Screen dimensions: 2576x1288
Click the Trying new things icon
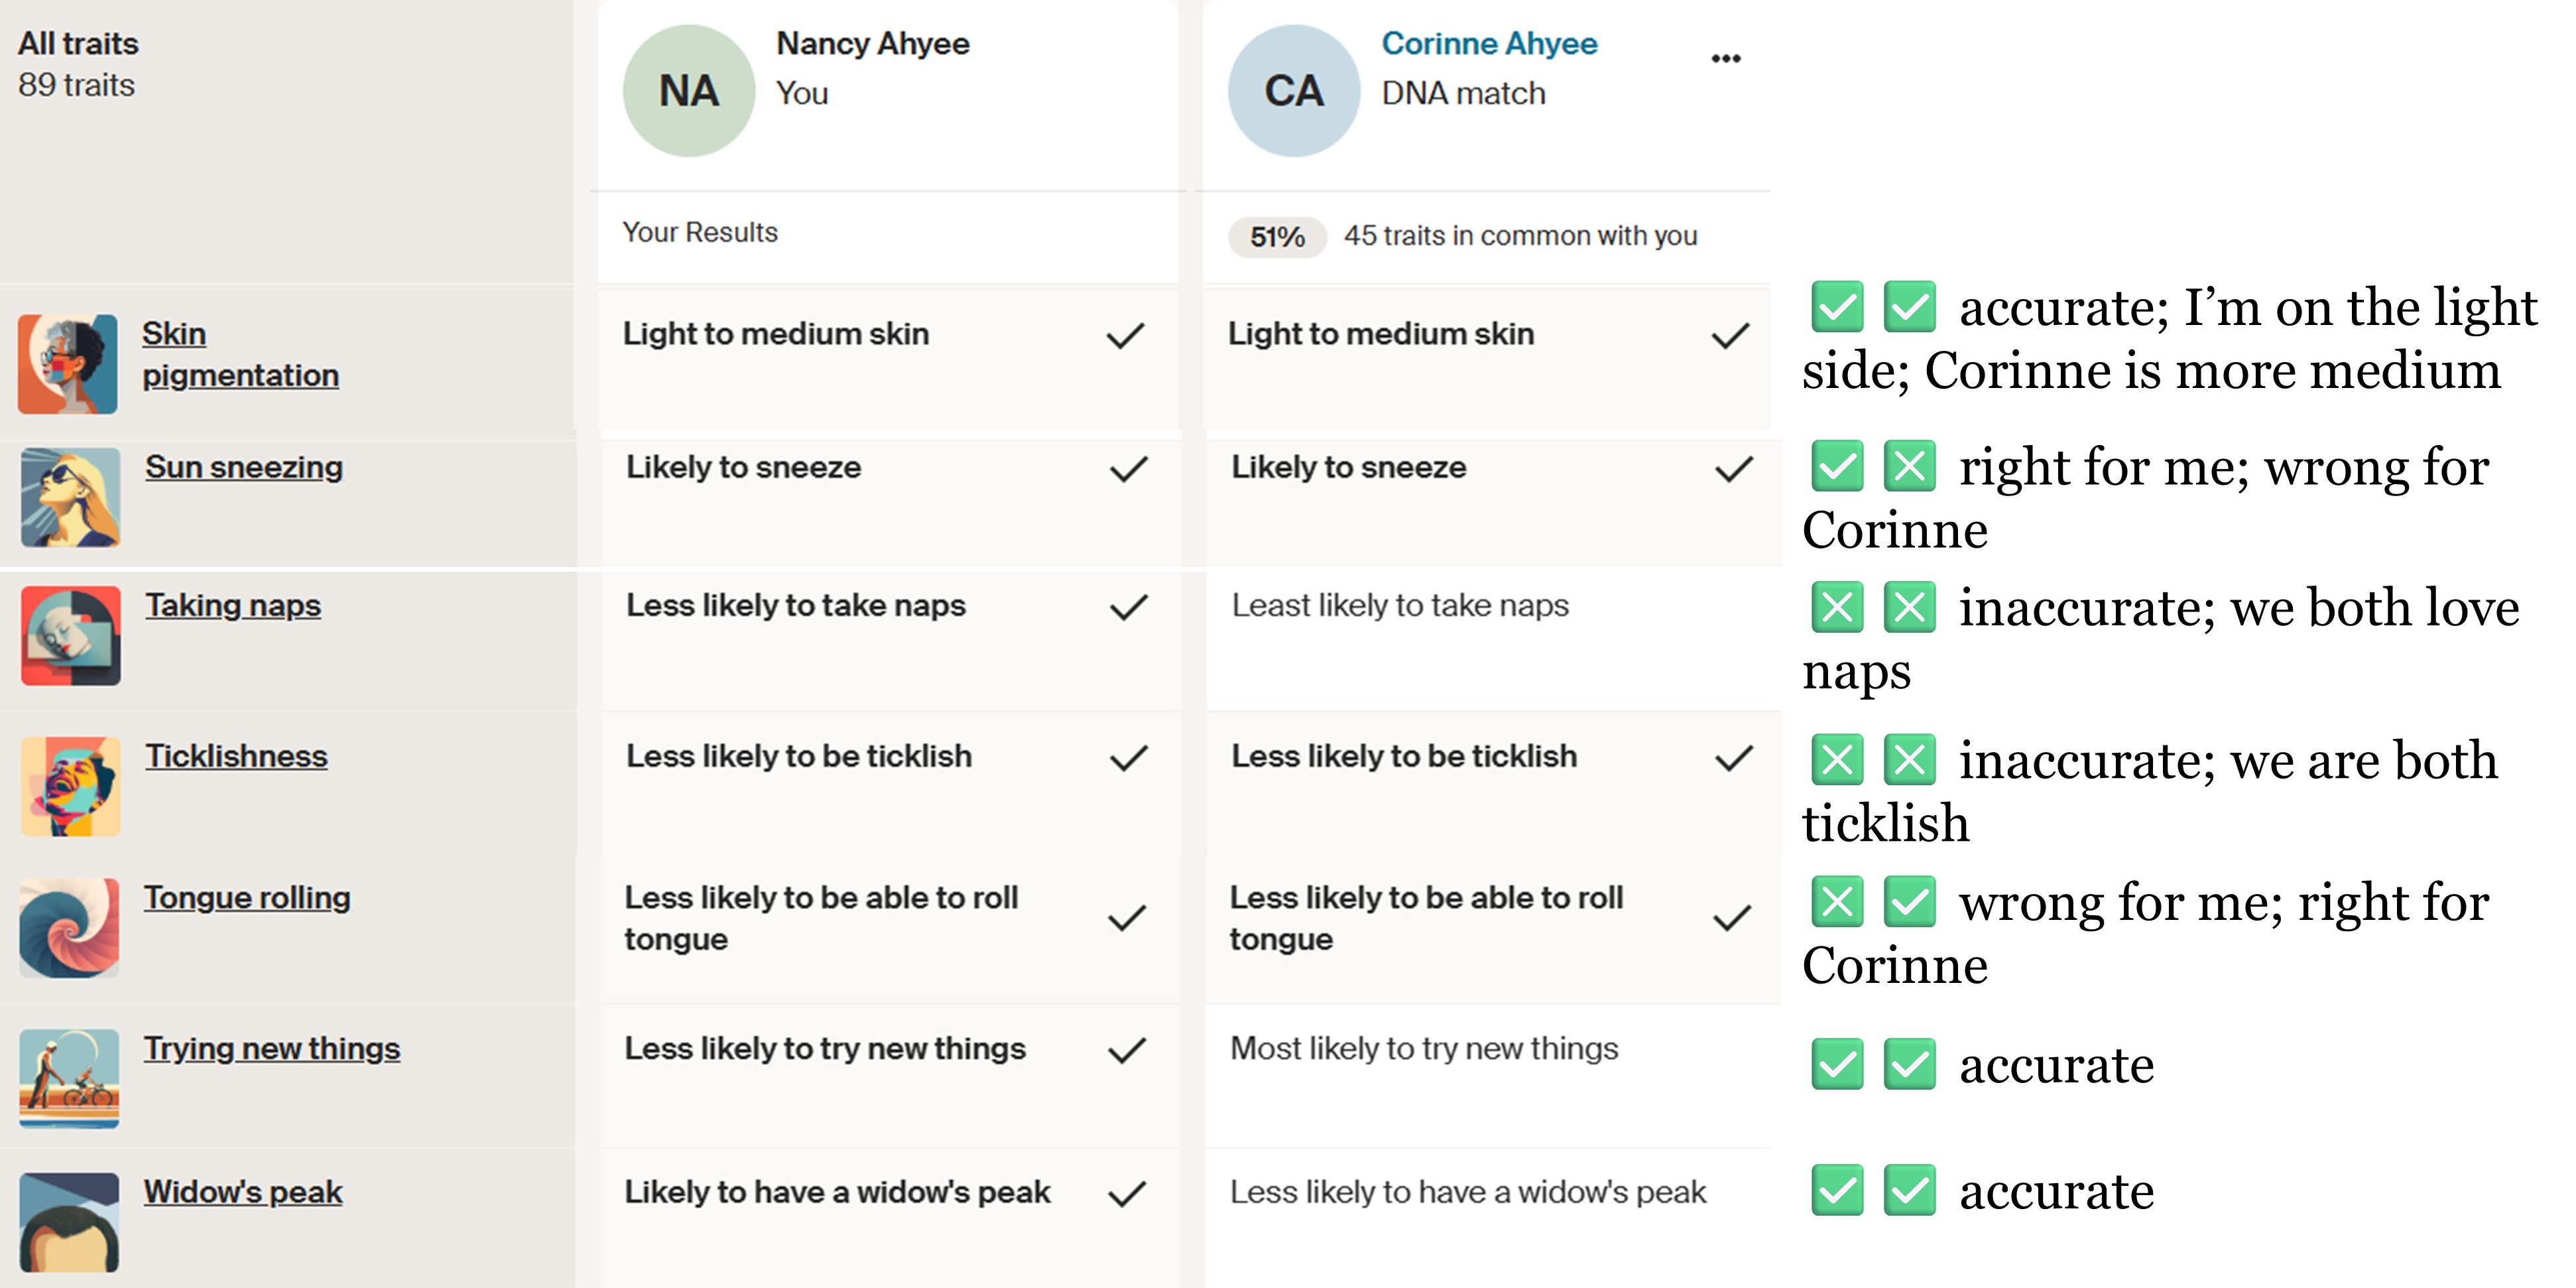tap(69, 1078)
